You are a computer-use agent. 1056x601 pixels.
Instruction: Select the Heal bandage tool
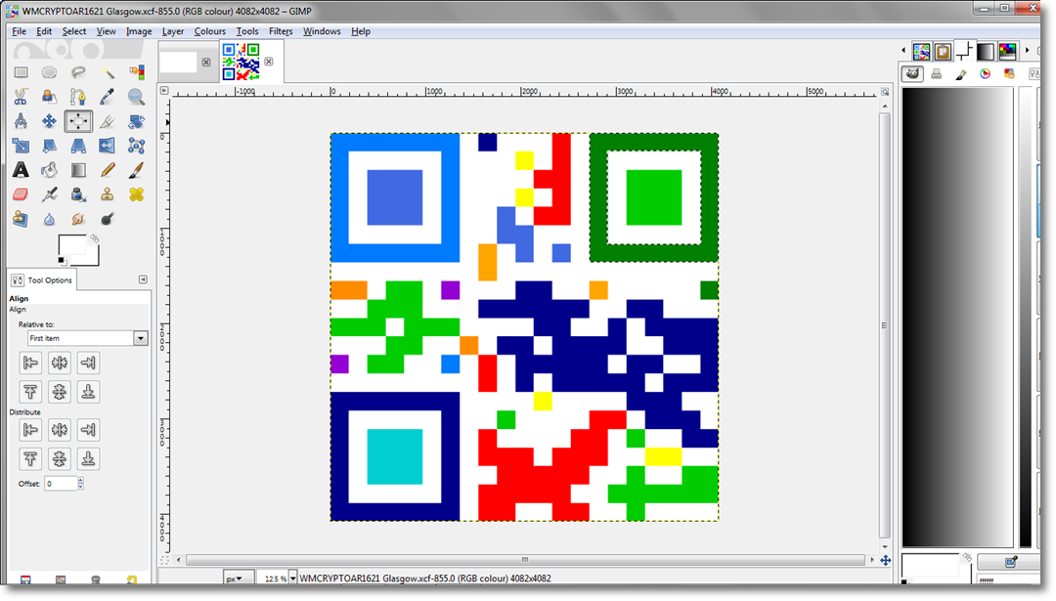coord(136,194)
